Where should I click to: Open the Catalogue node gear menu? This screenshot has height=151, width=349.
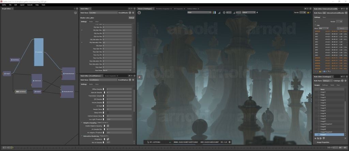click(346, 81)
